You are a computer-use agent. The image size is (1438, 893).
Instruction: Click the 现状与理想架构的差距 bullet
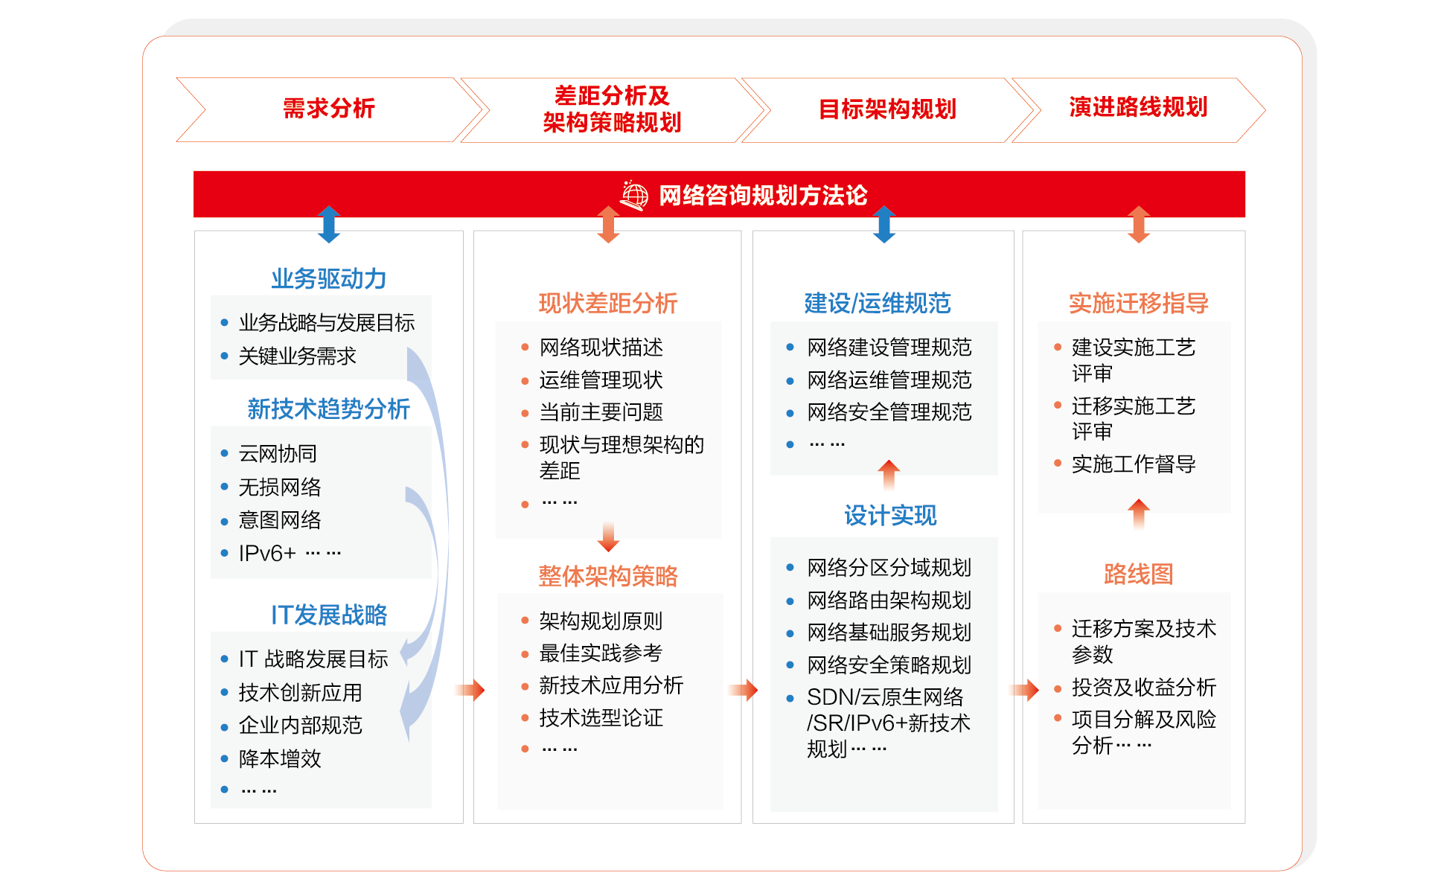621,458
